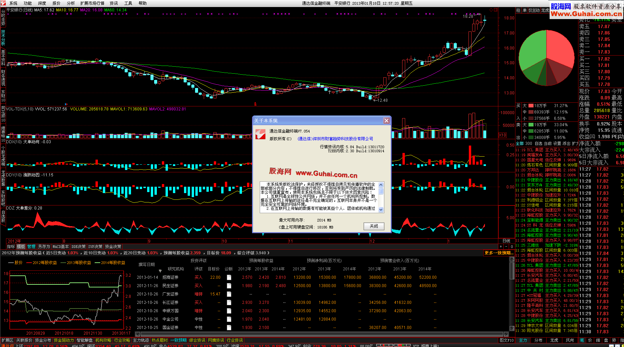Open the 扩展市场行情 menu
Screen dimensions: 624x347
point(92,3)
